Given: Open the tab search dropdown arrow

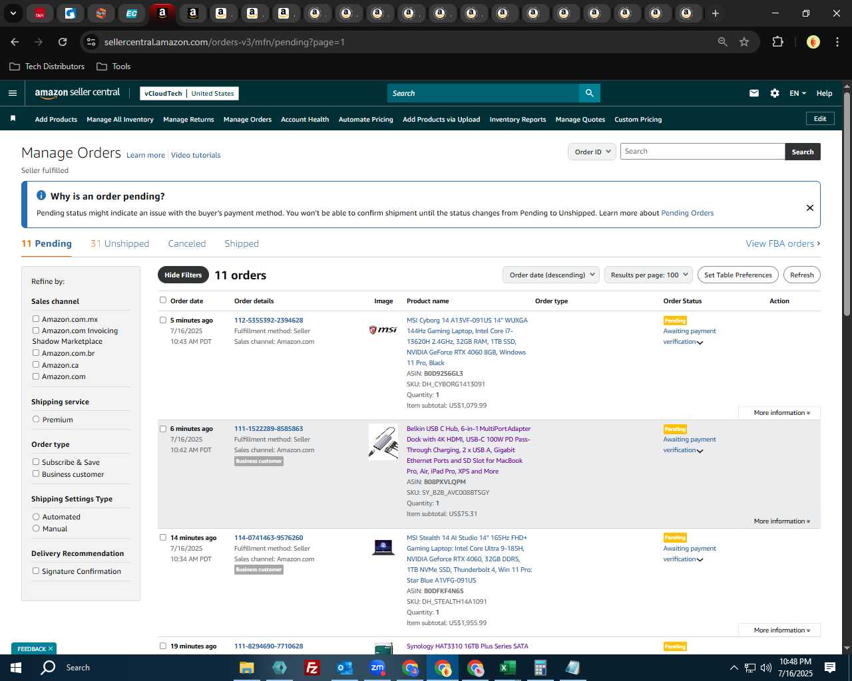Looking at the screenshot, I should (13, 13).
